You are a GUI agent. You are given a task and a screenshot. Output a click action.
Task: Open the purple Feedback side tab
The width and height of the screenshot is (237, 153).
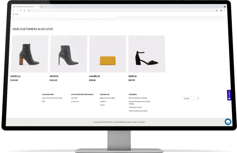click(229, 95)
